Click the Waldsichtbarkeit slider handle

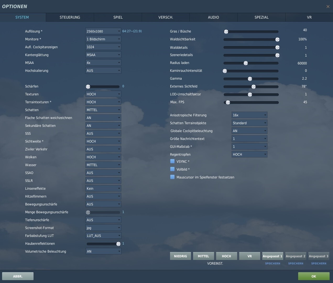pyautogui.click(x=277, y=40)
